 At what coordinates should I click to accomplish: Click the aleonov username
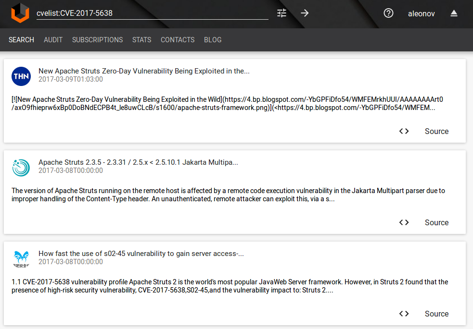tap(422, 13)
